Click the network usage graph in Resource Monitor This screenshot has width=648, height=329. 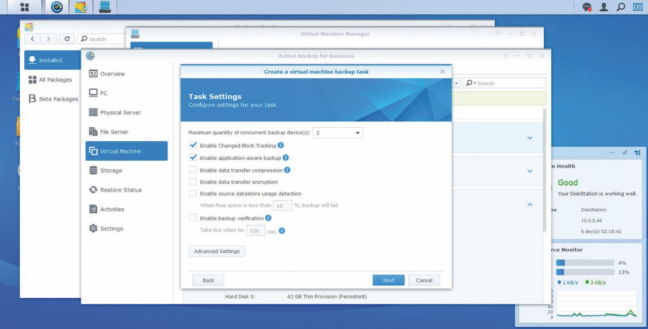597,304
